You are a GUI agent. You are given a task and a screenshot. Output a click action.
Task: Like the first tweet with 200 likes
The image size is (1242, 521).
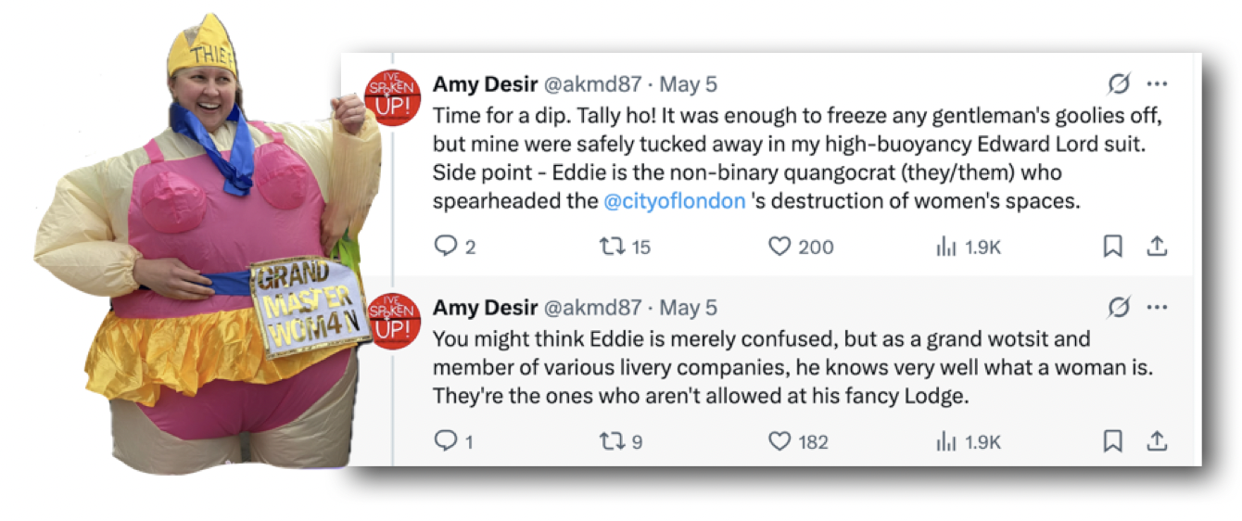pyautogui.click(x=801, y=247)
